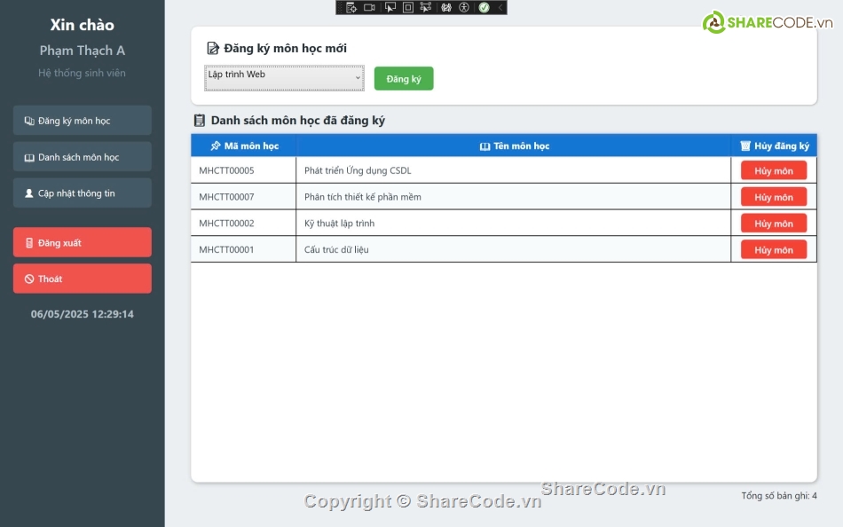Open the Đăng ký môn học sidebar page
The height and width of the screenshot is (527, 843).
(x=83, y=121)
